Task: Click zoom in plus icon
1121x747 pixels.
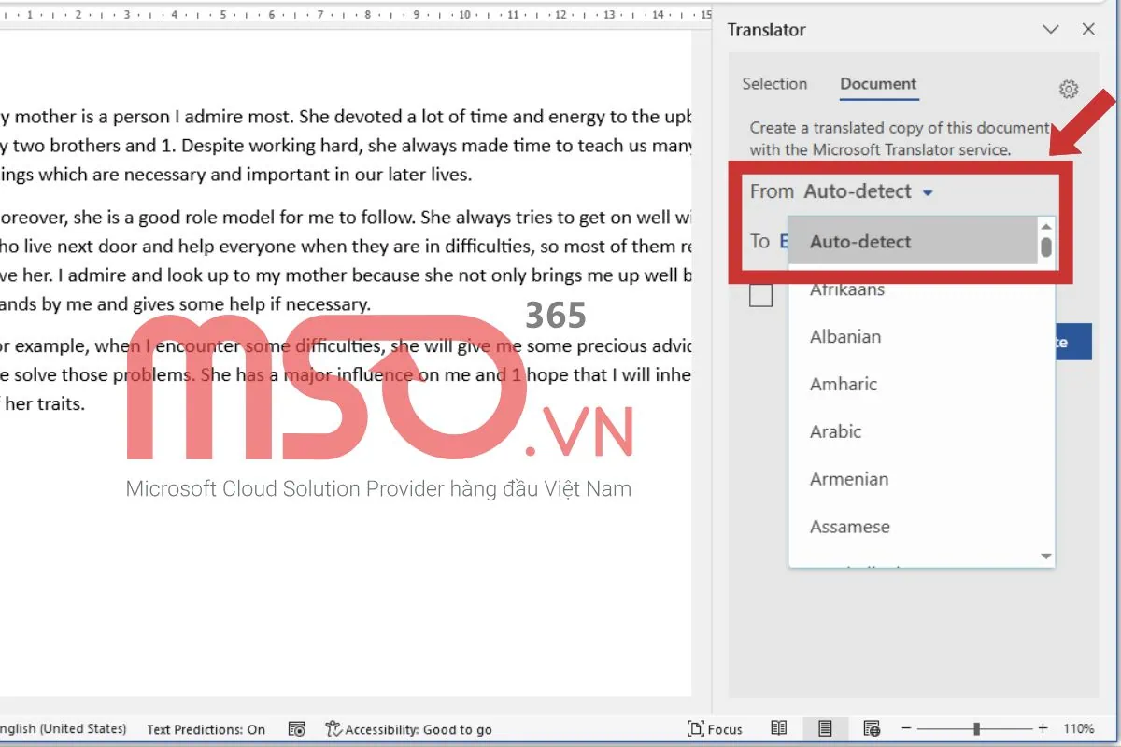Action: coord(1043,728)
